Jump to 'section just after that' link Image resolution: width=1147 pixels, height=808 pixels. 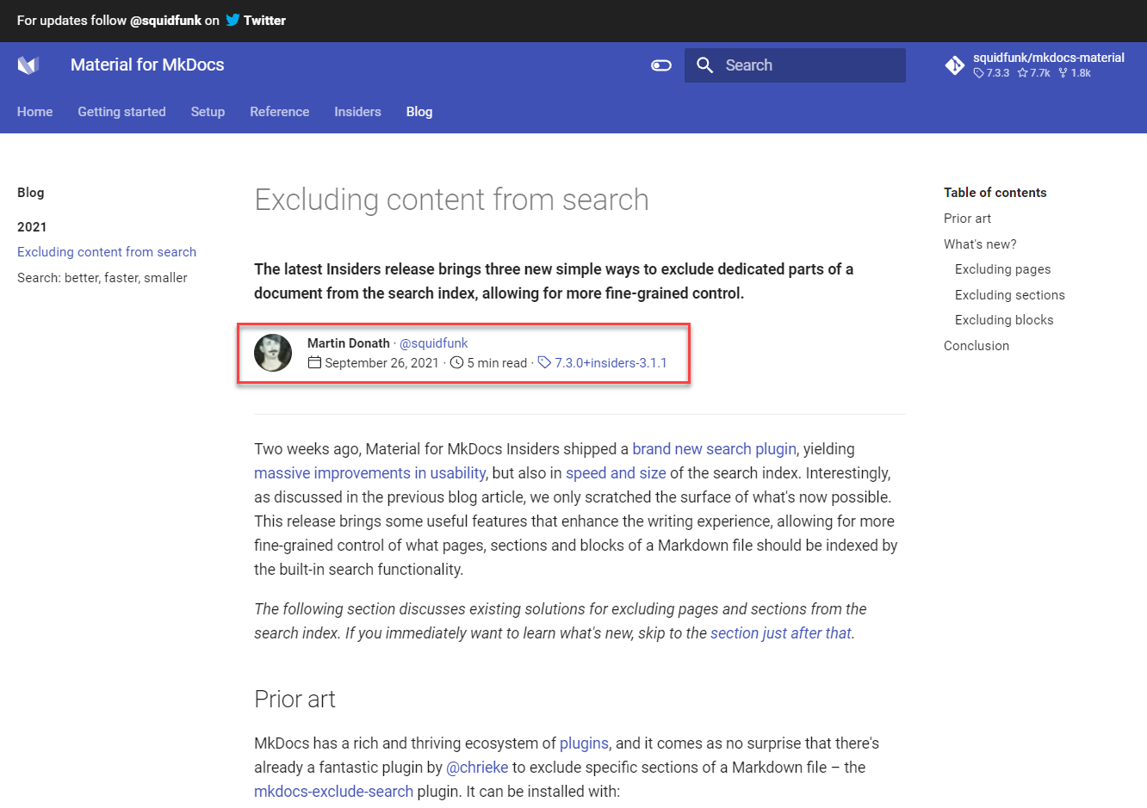point(780,633)
